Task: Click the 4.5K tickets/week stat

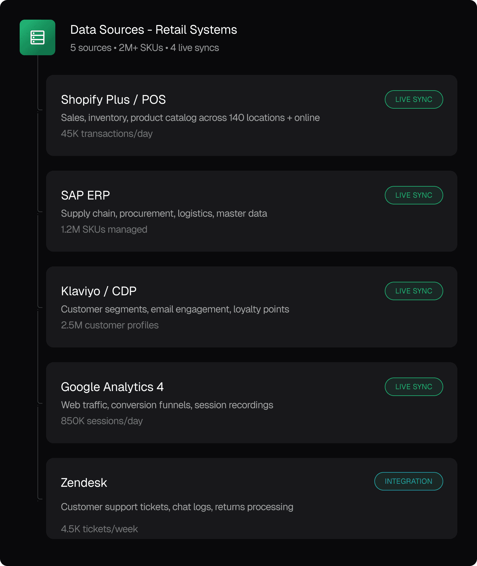Action: tap(99, 529)
